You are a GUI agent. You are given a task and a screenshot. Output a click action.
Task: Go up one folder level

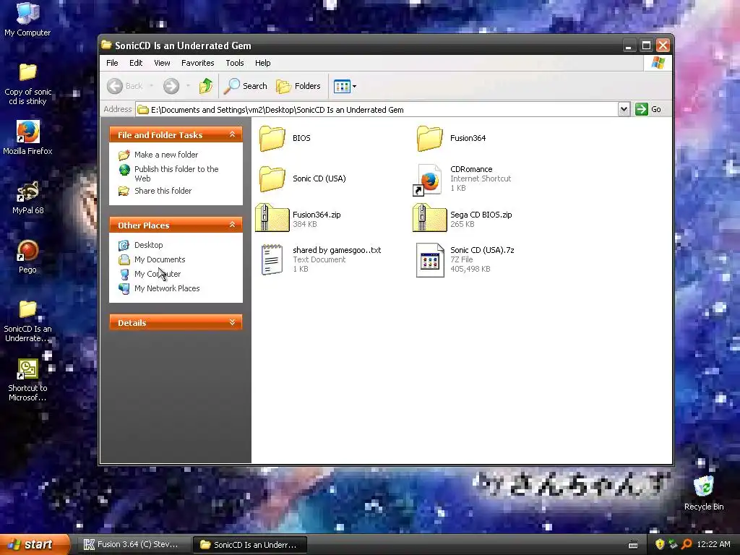click(206, 86)
